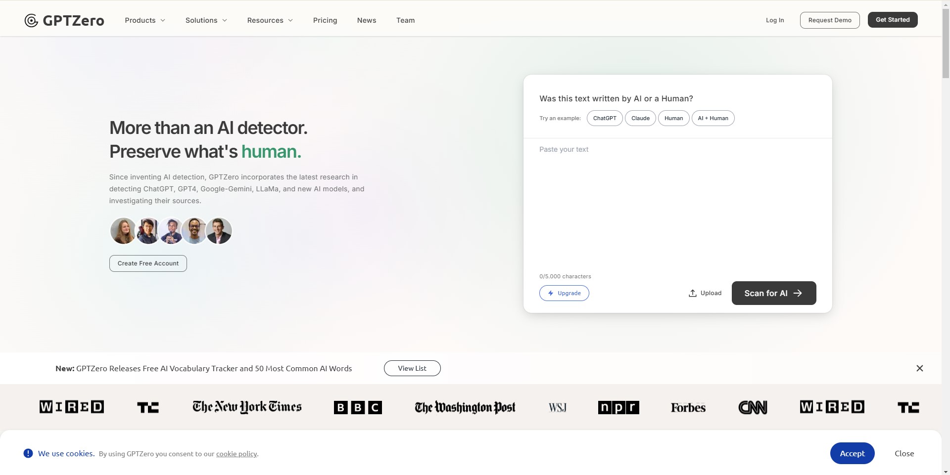The image size is (950, 475).
Task: Click the Log In link
Action: (775, 20)
